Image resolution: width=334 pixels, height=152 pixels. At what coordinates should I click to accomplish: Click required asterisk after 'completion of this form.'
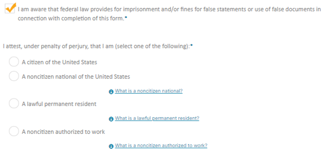pos(125,18)
